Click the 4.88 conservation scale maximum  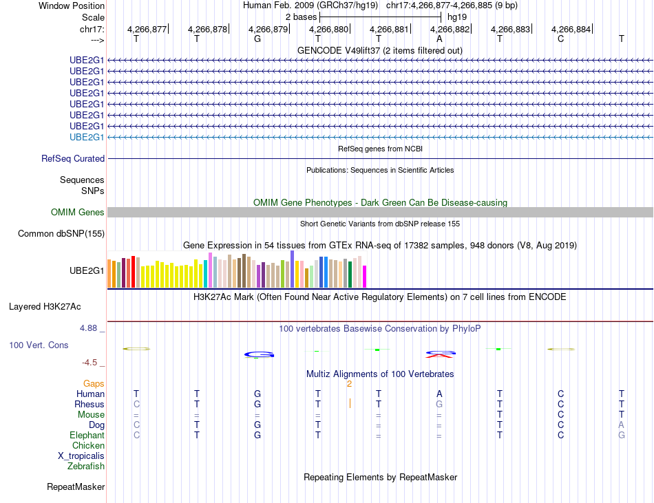(88, 328)
